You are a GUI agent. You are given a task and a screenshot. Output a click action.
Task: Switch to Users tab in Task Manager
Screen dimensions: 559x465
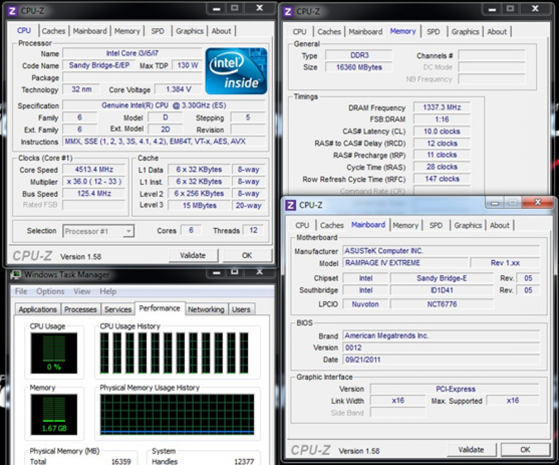point(241,310)
